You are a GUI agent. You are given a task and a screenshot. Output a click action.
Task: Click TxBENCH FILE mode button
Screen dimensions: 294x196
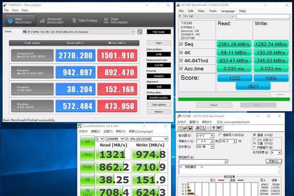159,32
